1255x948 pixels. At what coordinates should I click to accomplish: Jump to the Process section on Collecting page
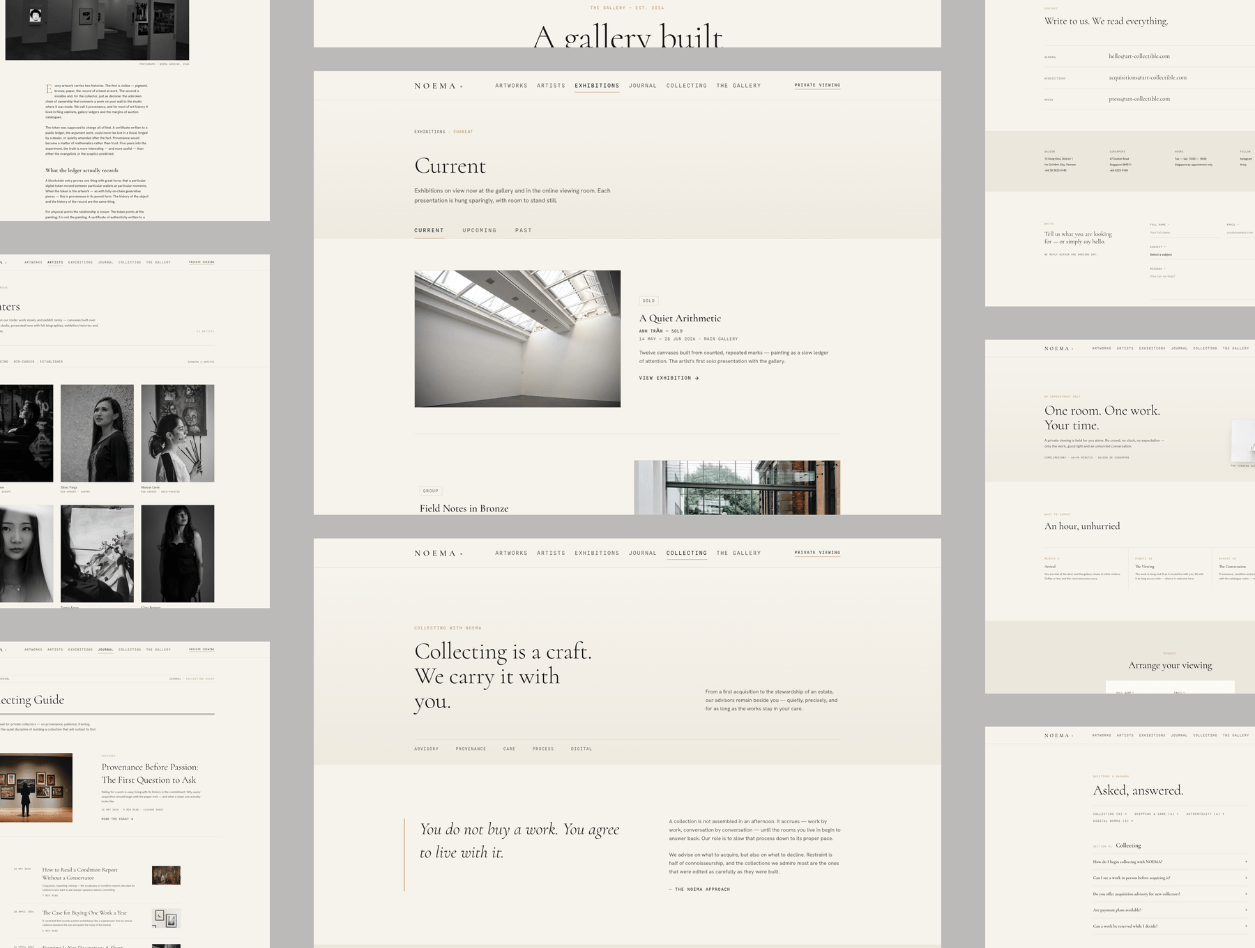point(543,749)
